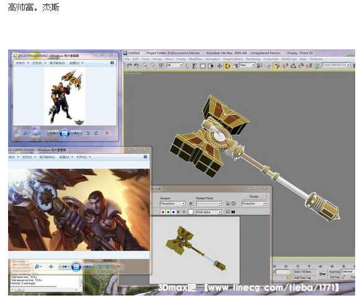Toggle the blue channel in render window
Viewport: 357px width, 298px height.
(x=174, y=212)
